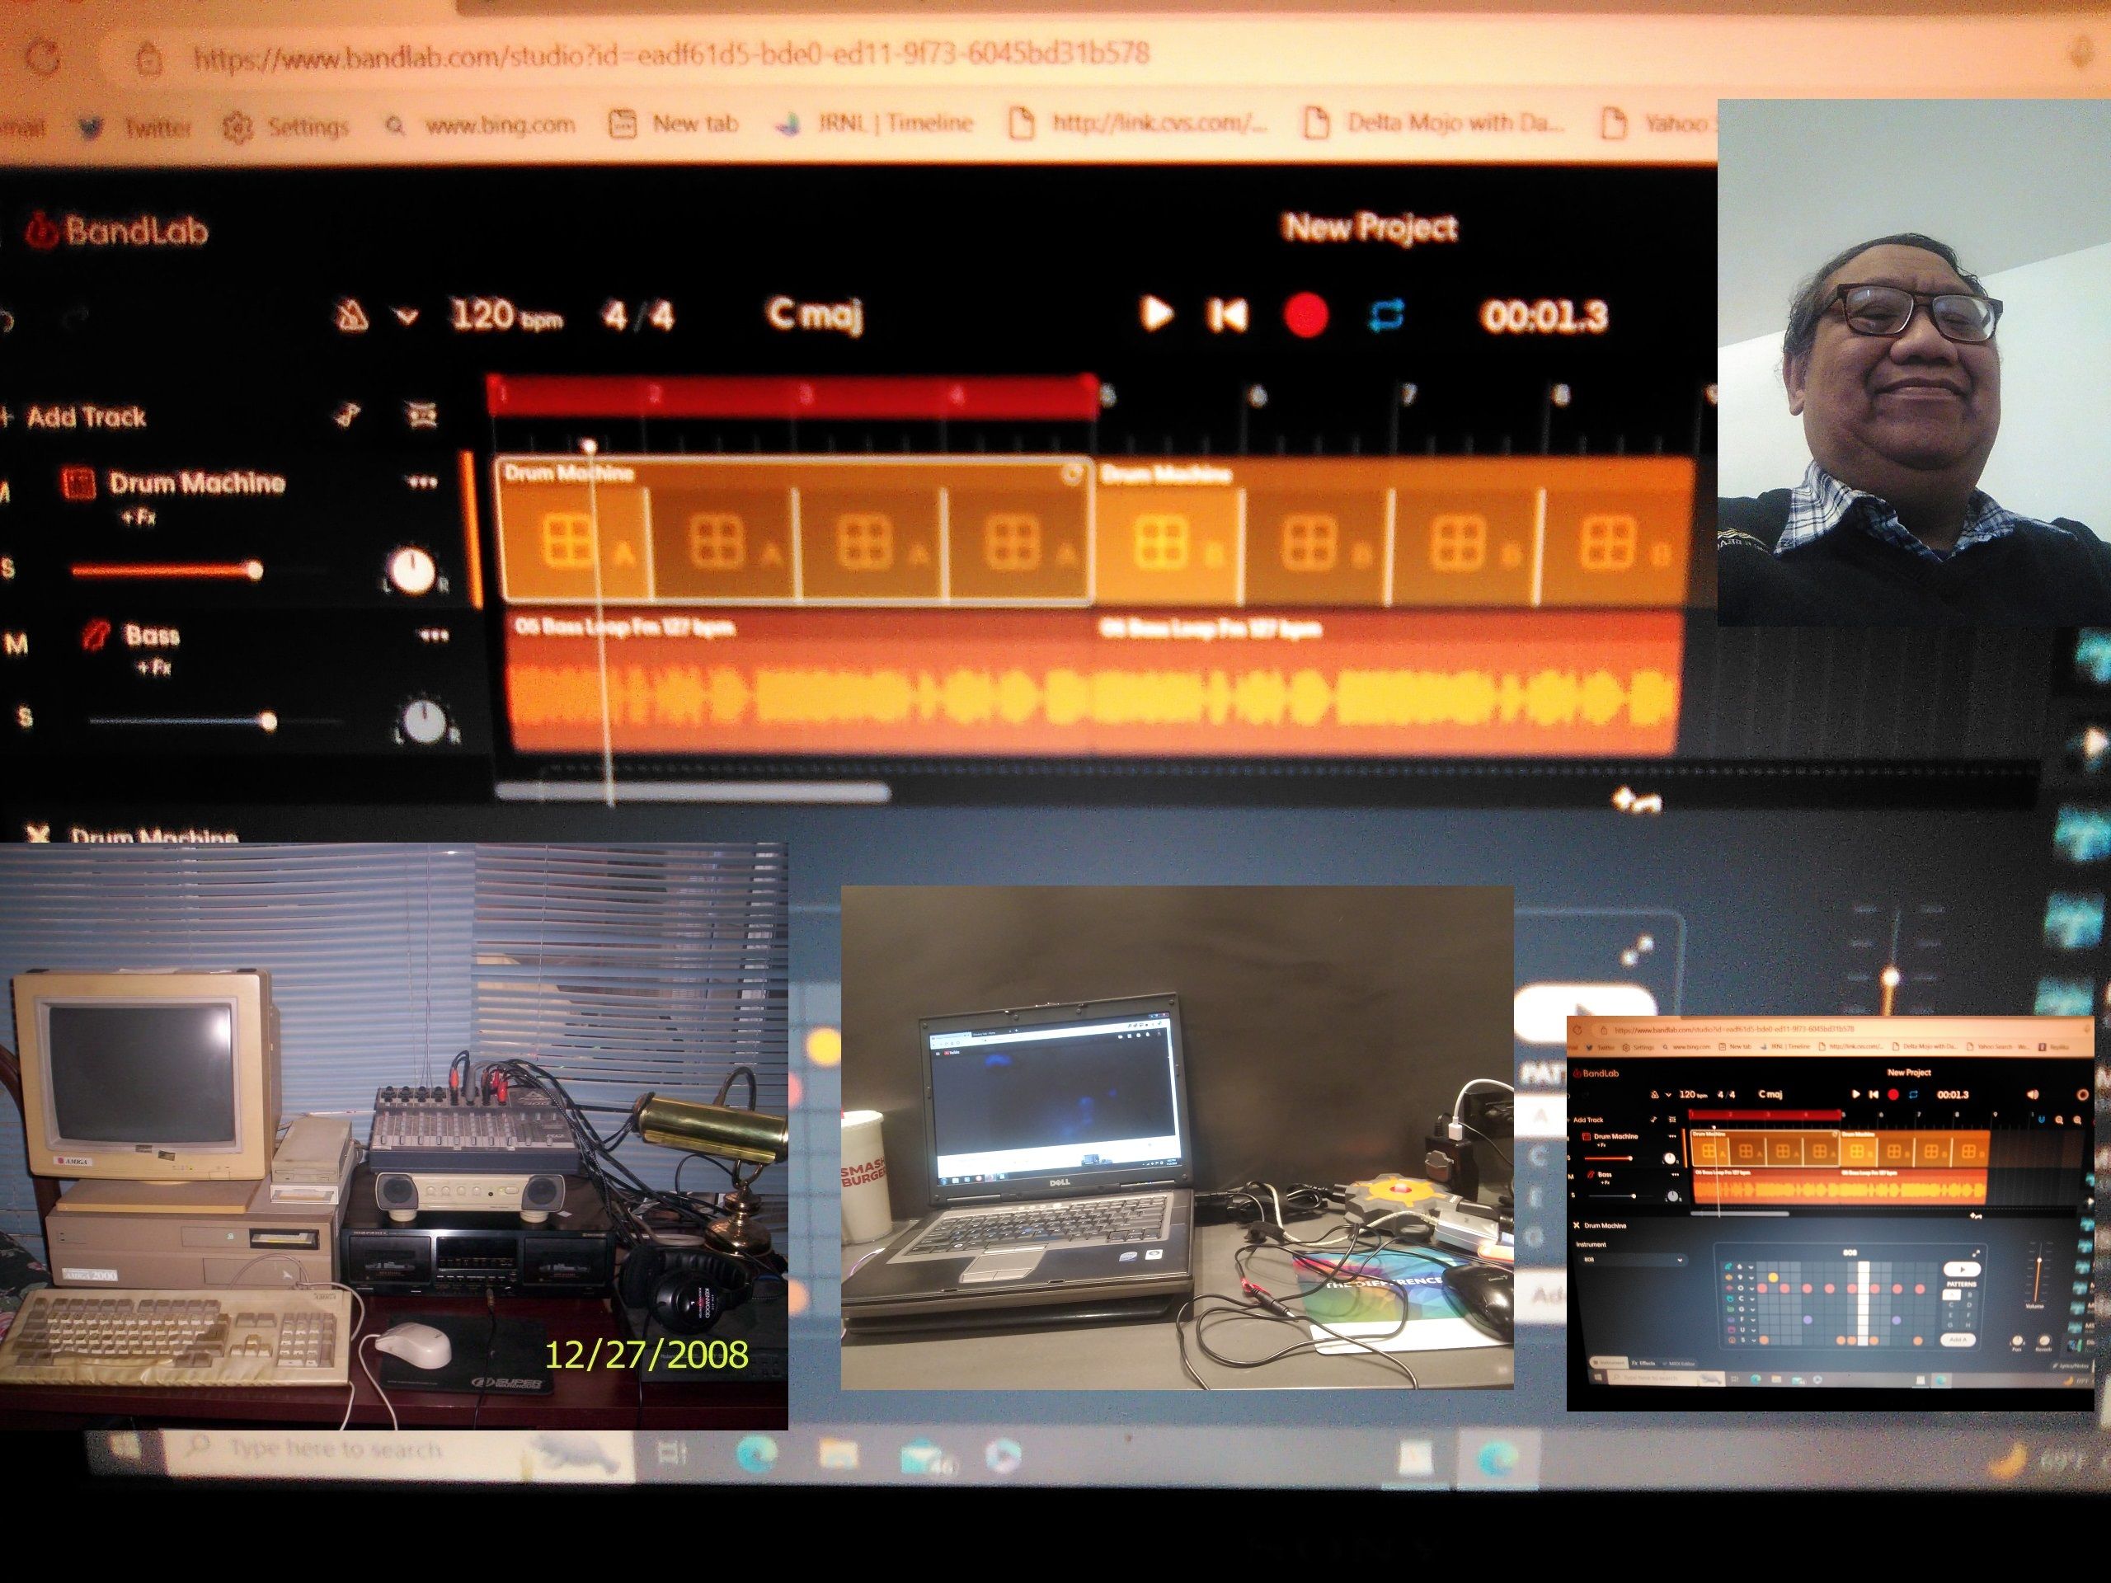Solo the Bass track
This screenshot has height=1583, width=2111.
coord(25,716)
